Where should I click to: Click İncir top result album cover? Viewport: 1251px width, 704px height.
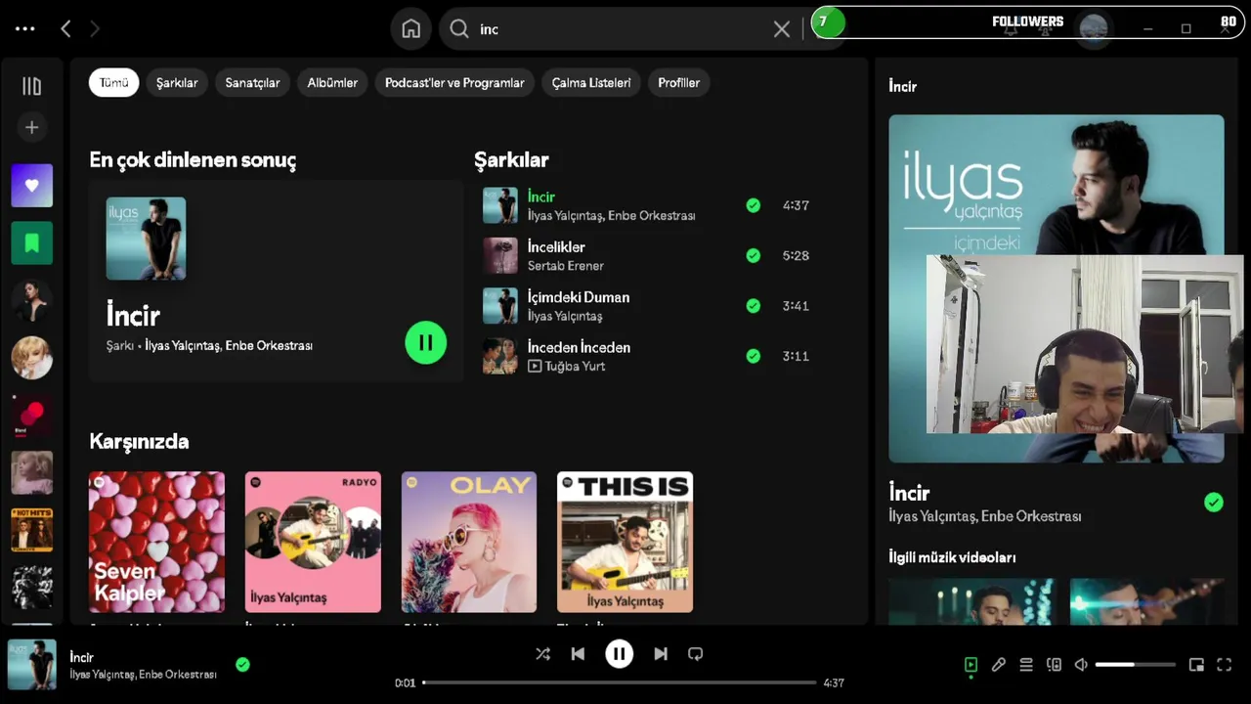[146, 239]
